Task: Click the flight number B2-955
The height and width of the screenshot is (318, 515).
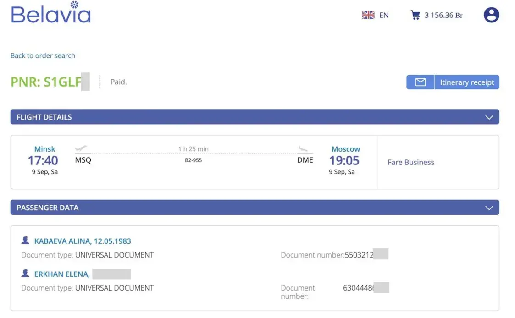Action: (193, 160)
